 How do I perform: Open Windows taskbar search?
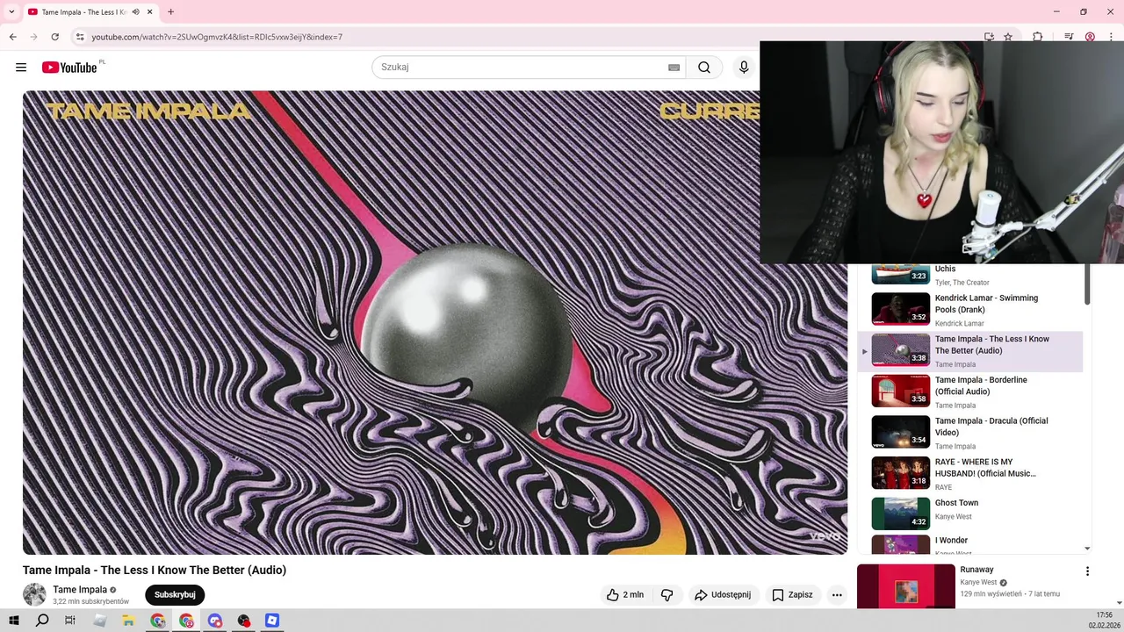(42, 621)
